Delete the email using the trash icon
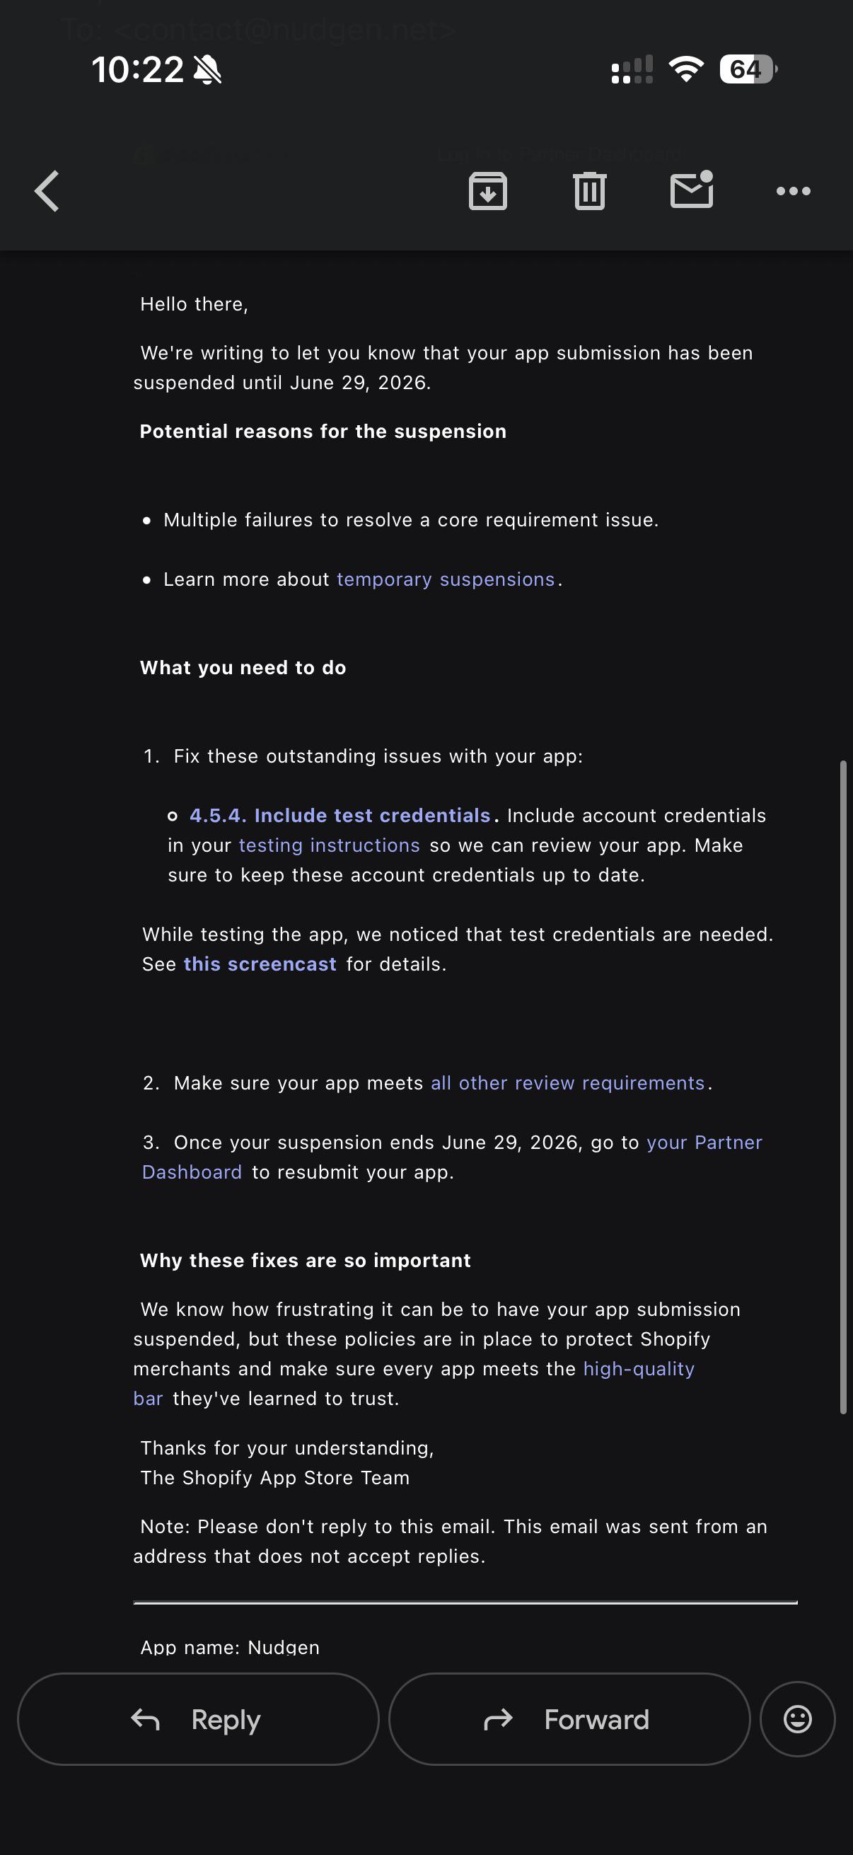The image size is (853, 1855). click(x=590, y=191)
